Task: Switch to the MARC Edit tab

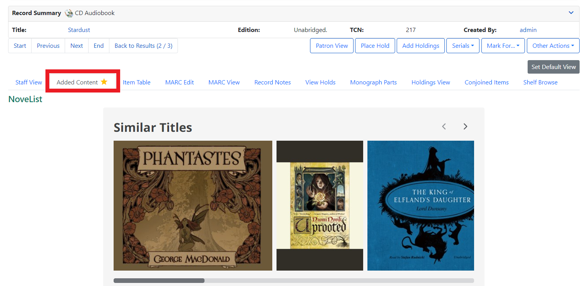Action: 179,82
